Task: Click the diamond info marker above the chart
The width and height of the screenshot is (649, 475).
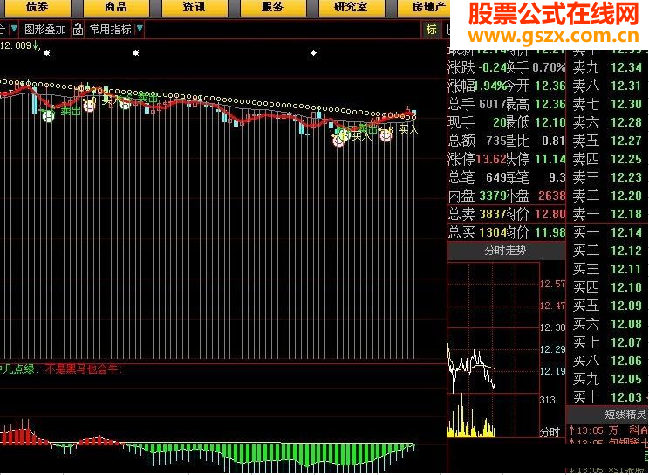Action: click(x=314, y=52)
